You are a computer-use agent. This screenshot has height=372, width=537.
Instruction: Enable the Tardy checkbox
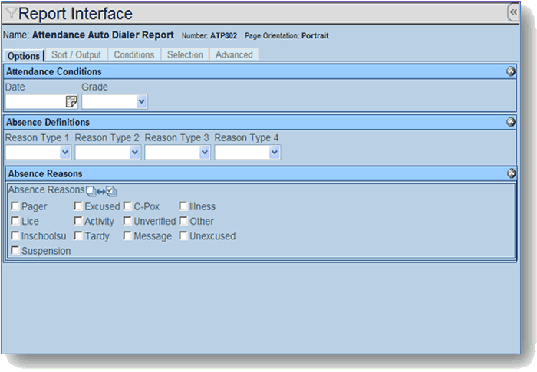(x=78, y=235)
